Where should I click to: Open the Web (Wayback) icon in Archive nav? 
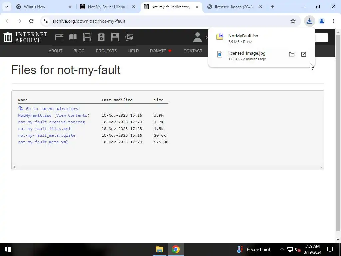point(59,37)
